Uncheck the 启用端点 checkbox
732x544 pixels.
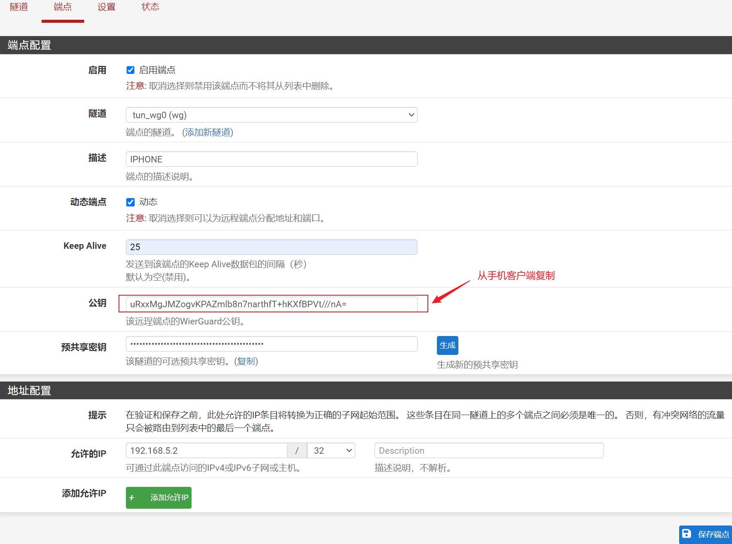click(x=131, y=70)
